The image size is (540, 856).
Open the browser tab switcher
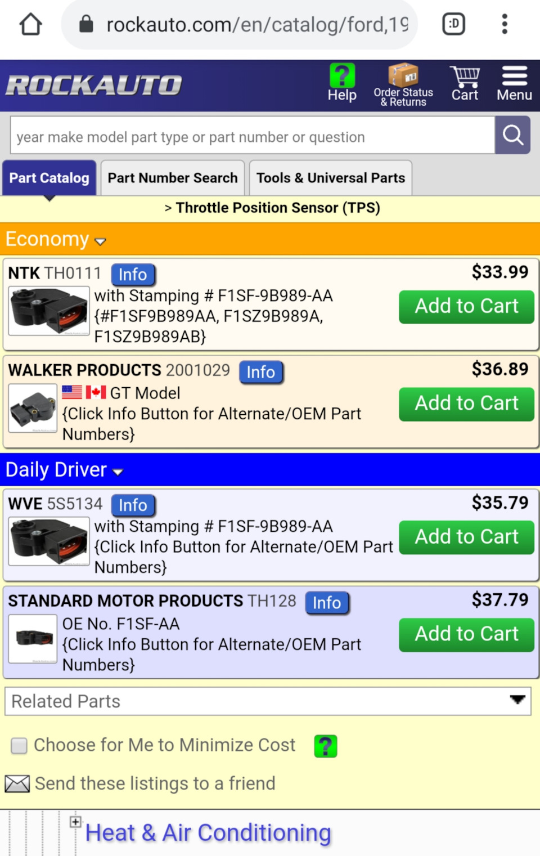click(453, 24)
